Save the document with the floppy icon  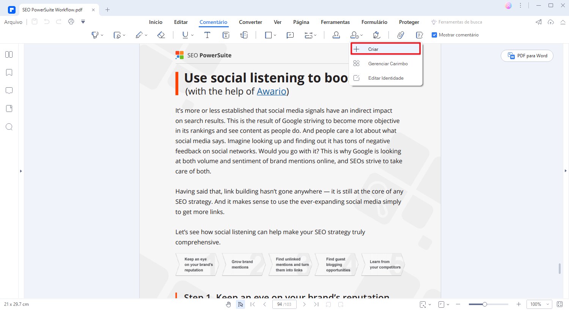click(35, 22)
